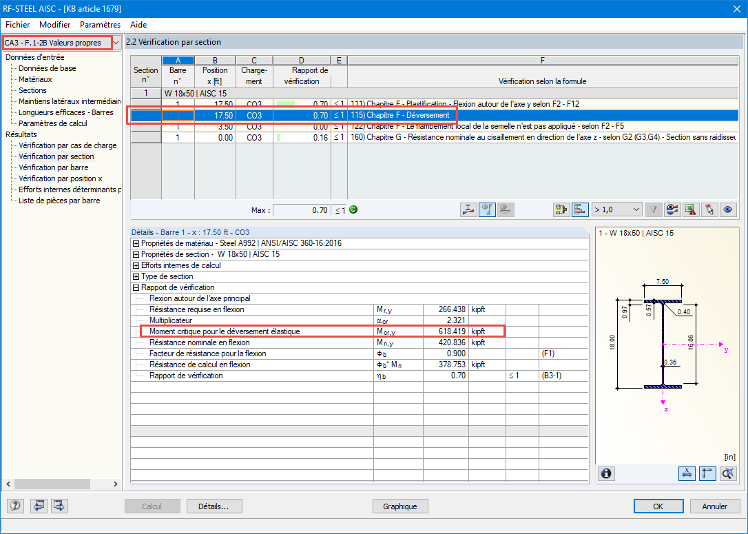Expand Propriétés de matériau node

pyautogui.click(x=136, y=243)
